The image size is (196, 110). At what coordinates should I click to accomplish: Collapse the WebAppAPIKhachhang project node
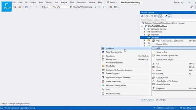click(142, 26)
